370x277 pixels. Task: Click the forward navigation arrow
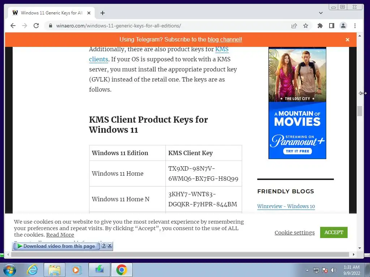pos(25,26)
